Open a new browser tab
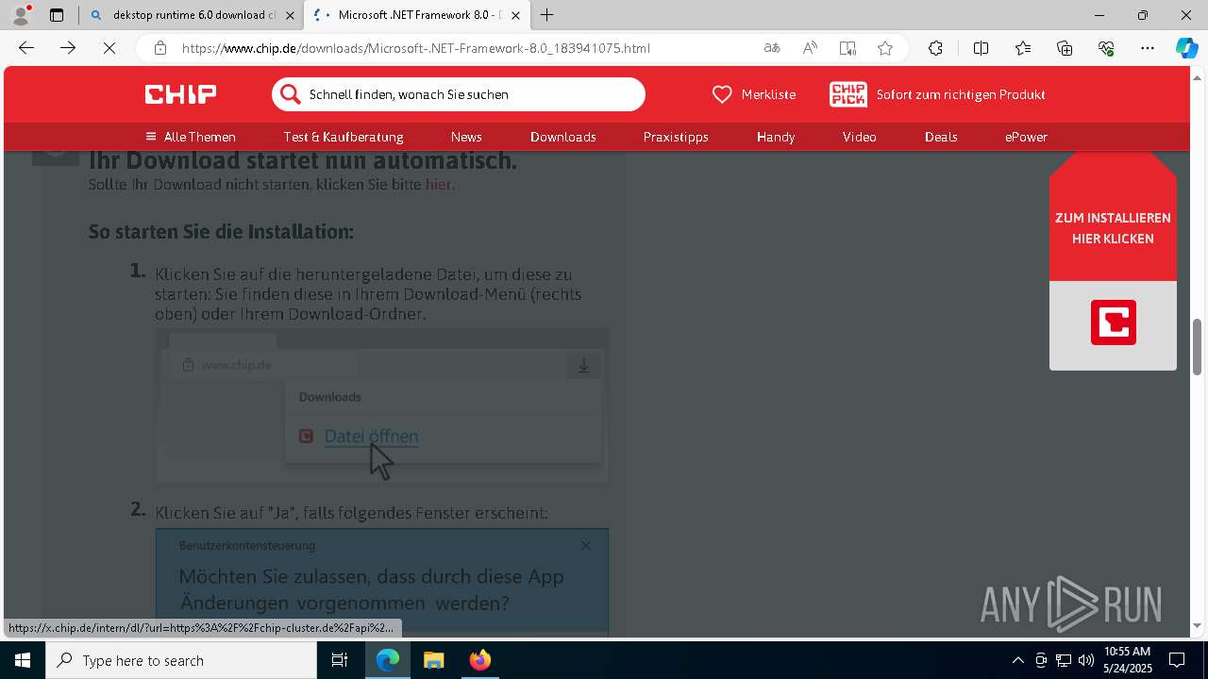This screenshot has height=679, width=1208. (547, 15)
